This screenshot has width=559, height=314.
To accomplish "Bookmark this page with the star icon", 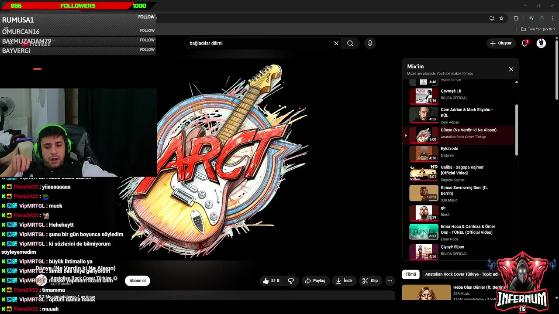I will 501,18.
